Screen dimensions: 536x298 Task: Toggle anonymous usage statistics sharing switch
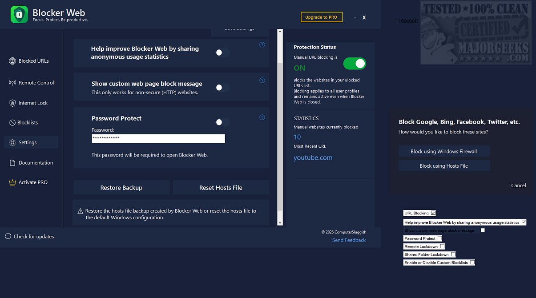click(x=223, y=52)
